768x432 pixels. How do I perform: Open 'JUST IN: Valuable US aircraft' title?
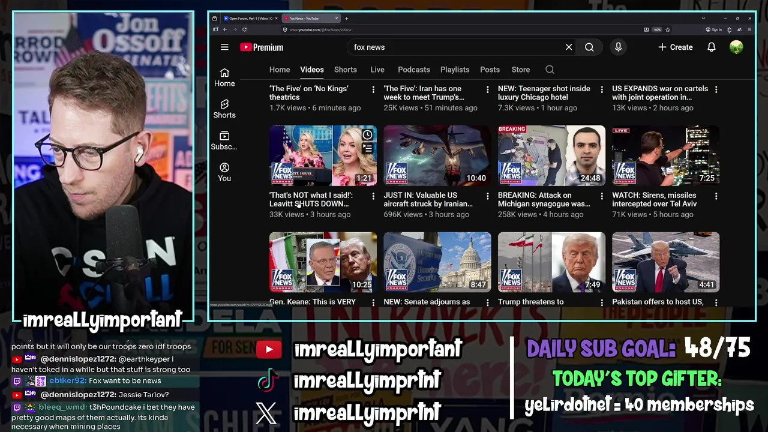[x=428, y=199]
